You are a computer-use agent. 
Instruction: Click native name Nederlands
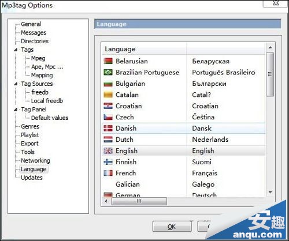(x=210, y=140)
